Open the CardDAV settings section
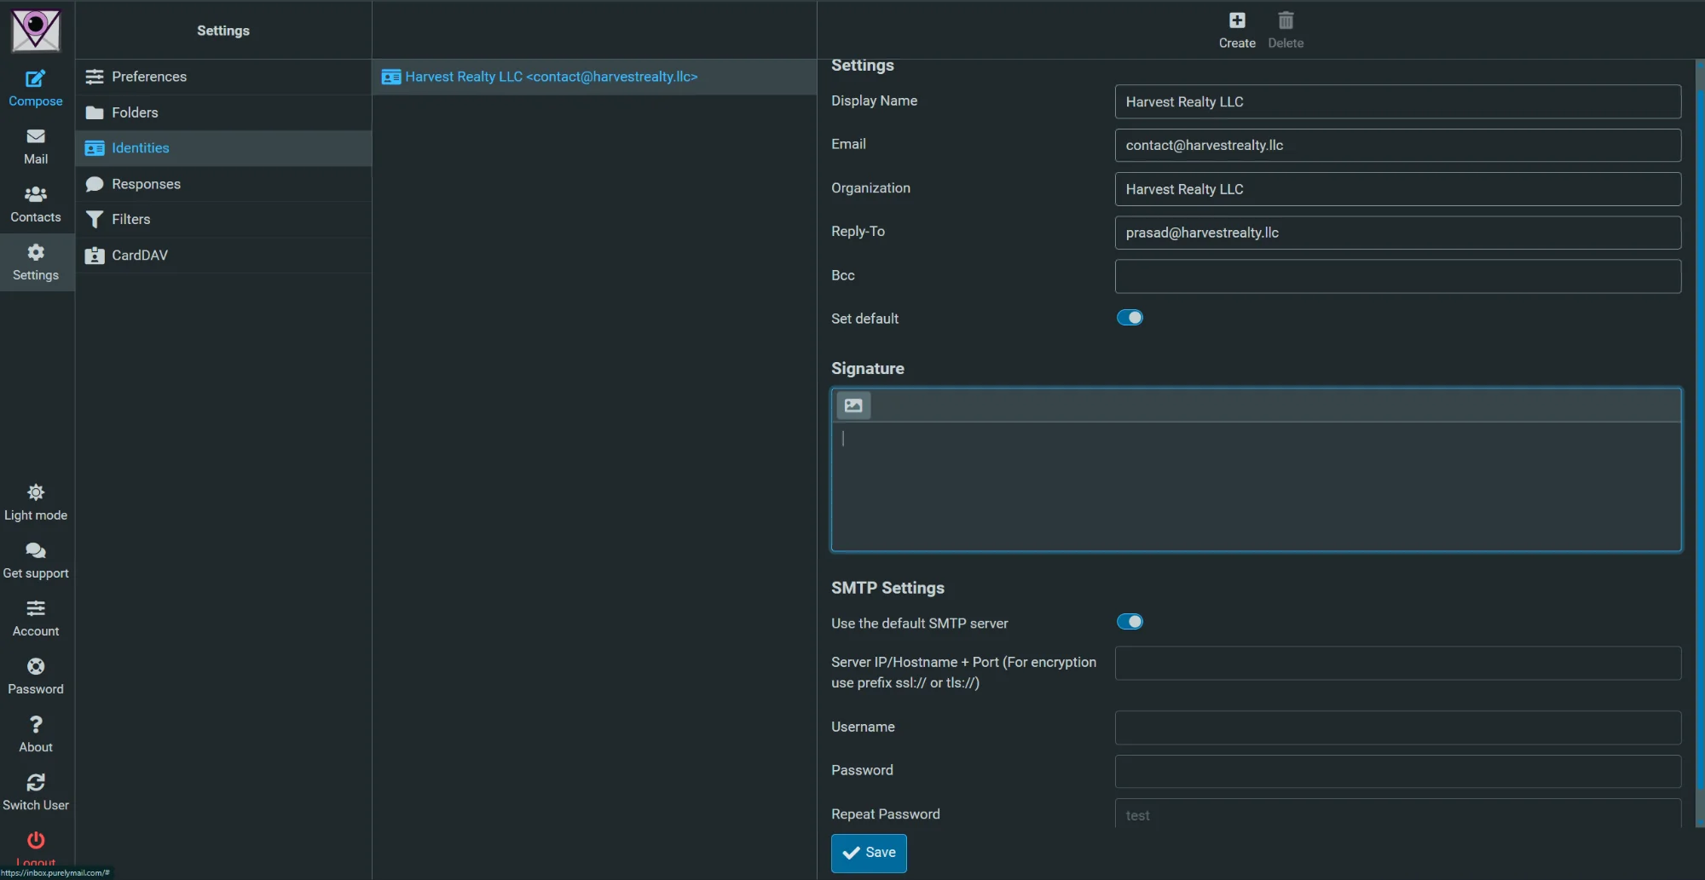Screen dimensions: 1705x880 (x=140, y=255)
